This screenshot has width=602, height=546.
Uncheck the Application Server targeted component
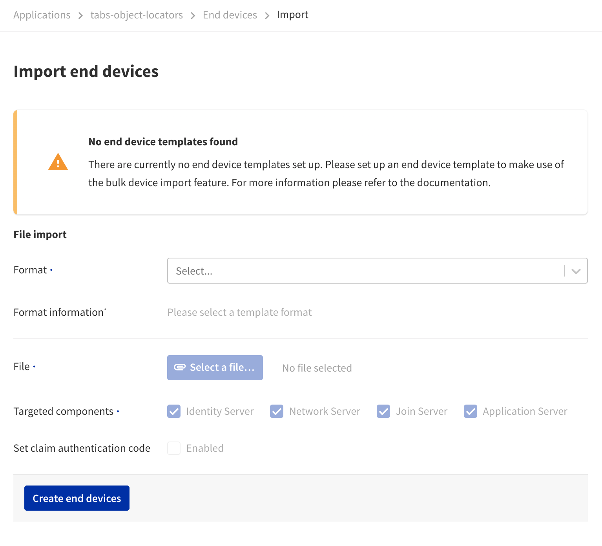pos(471,411)
